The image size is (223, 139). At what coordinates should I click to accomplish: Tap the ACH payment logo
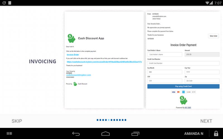pos(193,92)
